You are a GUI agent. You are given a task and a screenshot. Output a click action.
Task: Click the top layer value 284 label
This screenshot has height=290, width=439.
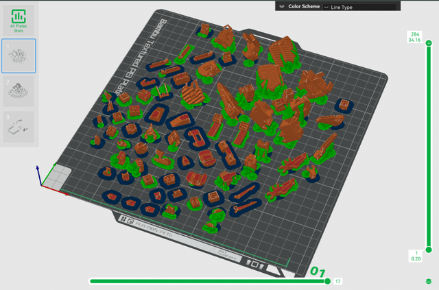coord(414,34)
